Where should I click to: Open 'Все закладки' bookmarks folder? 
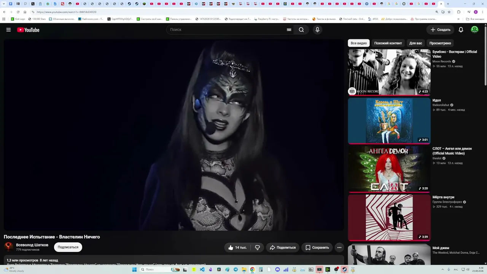[x=475, y=19]
